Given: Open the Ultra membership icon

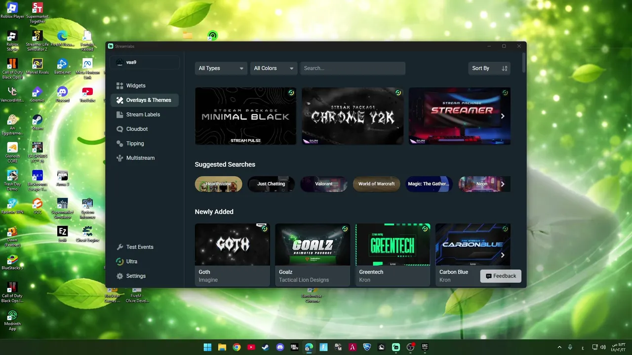Looking at the screenshot, I should 119,261.
